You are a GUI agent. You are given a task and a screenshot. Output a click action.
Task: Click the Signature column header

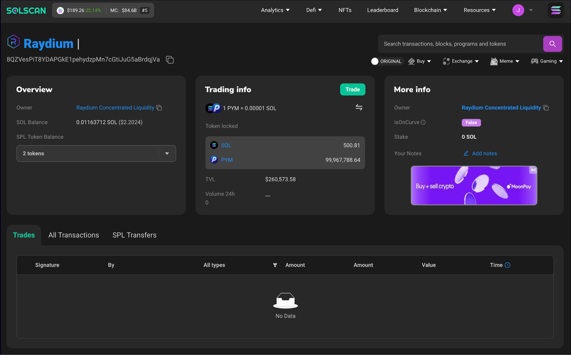(47, 265)
